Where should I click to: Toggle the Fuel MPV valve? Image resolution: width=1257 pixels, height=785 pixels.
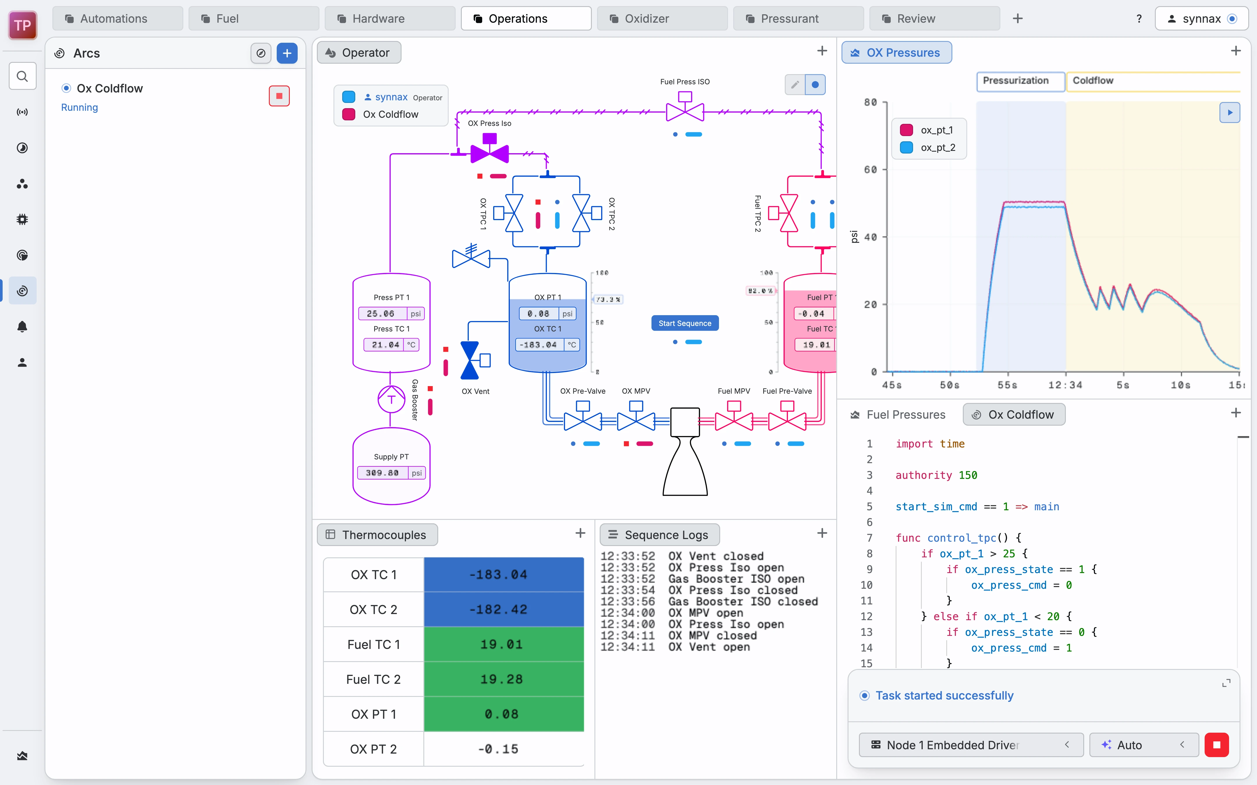pyautogui.click(x=734, y=416)
